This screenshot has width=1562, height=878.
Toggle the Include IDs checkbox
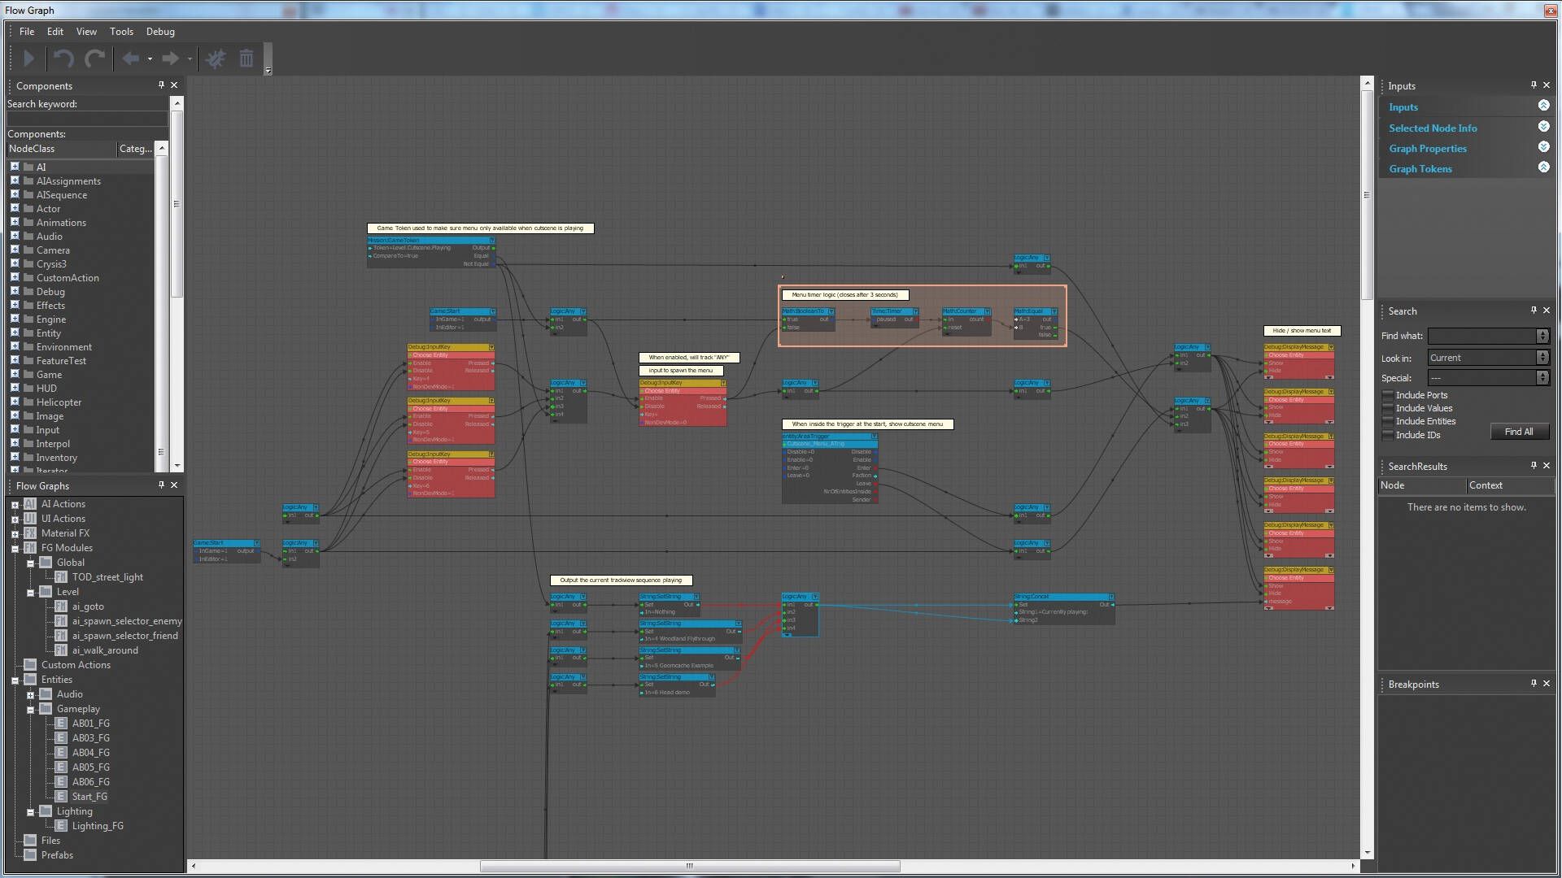tap(1388, 435)
